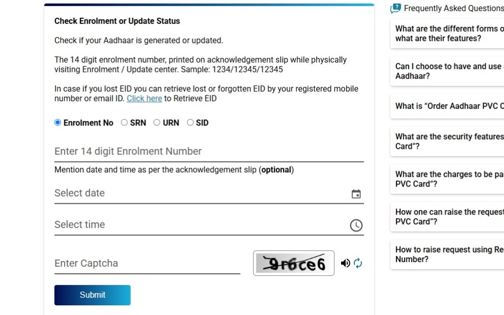
Task: Open 'Click here' link to Retrieve EID
Action: [x=144, y=98]
